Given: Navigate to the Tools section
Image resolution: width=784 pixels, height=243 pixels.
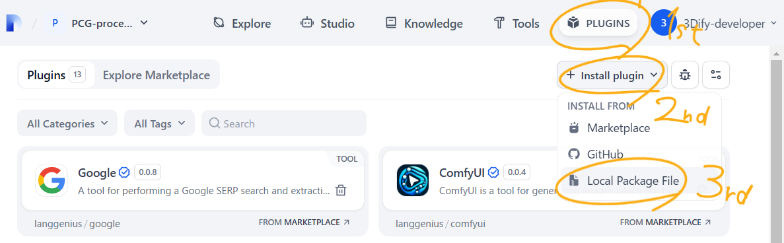Looking at the screenshot, I should click(517, 24).
